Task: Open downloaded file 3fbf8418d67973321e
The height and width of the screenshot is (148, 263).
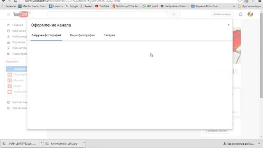Action: [x=21, y=143]
